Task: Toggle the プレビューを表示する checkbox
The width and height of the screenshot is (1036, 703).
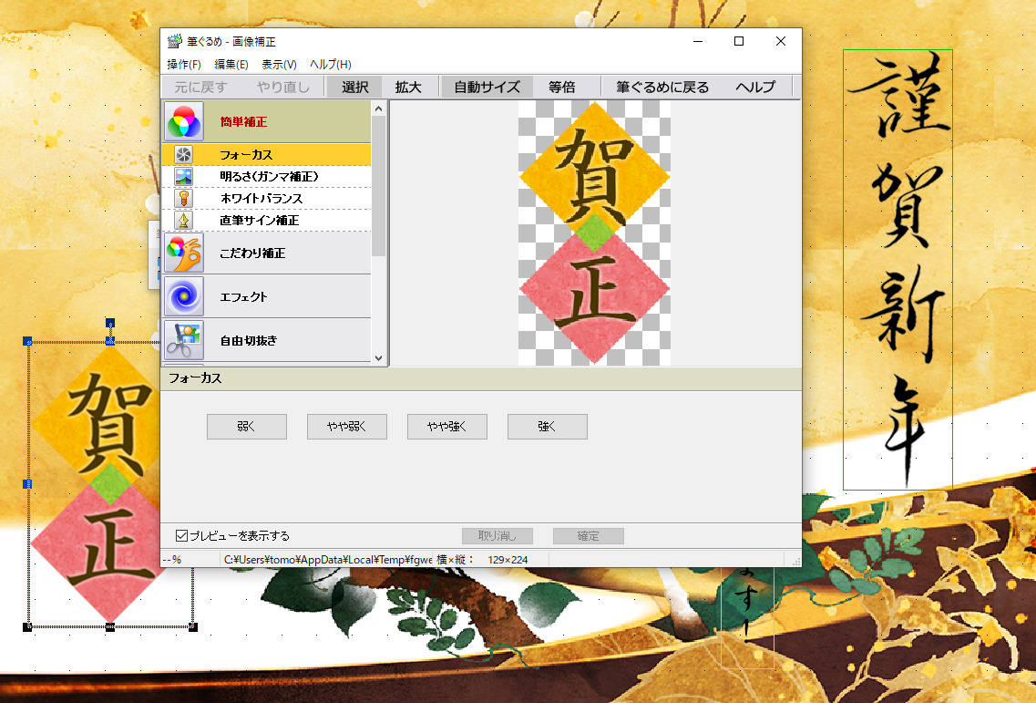Action: tap(181, 536)
